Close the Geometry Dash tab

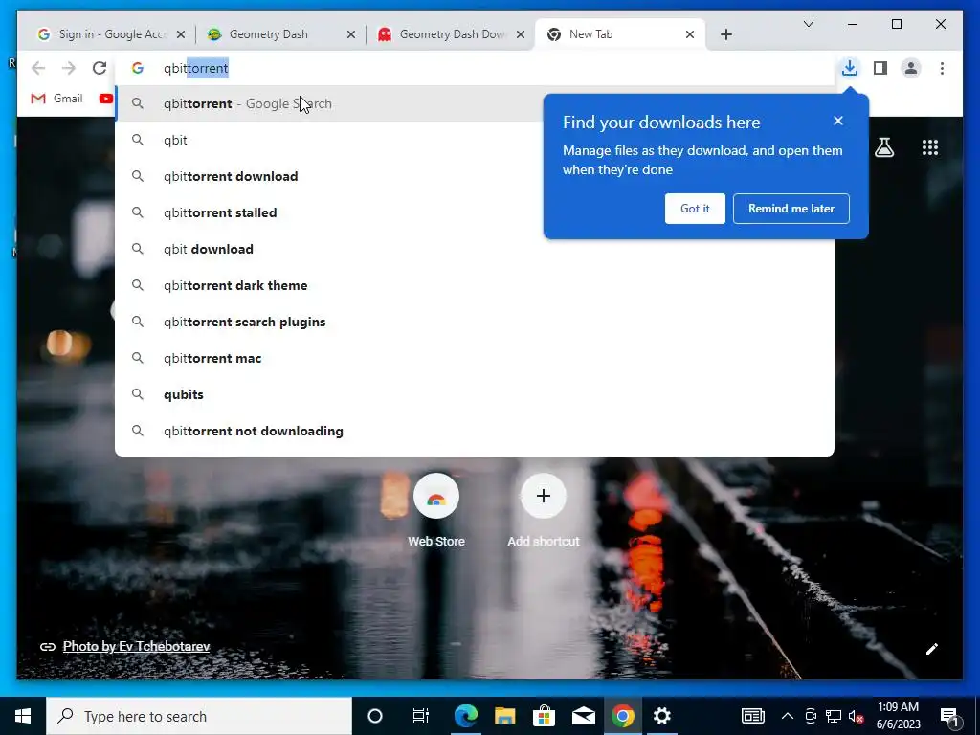(x=351, y=34)
